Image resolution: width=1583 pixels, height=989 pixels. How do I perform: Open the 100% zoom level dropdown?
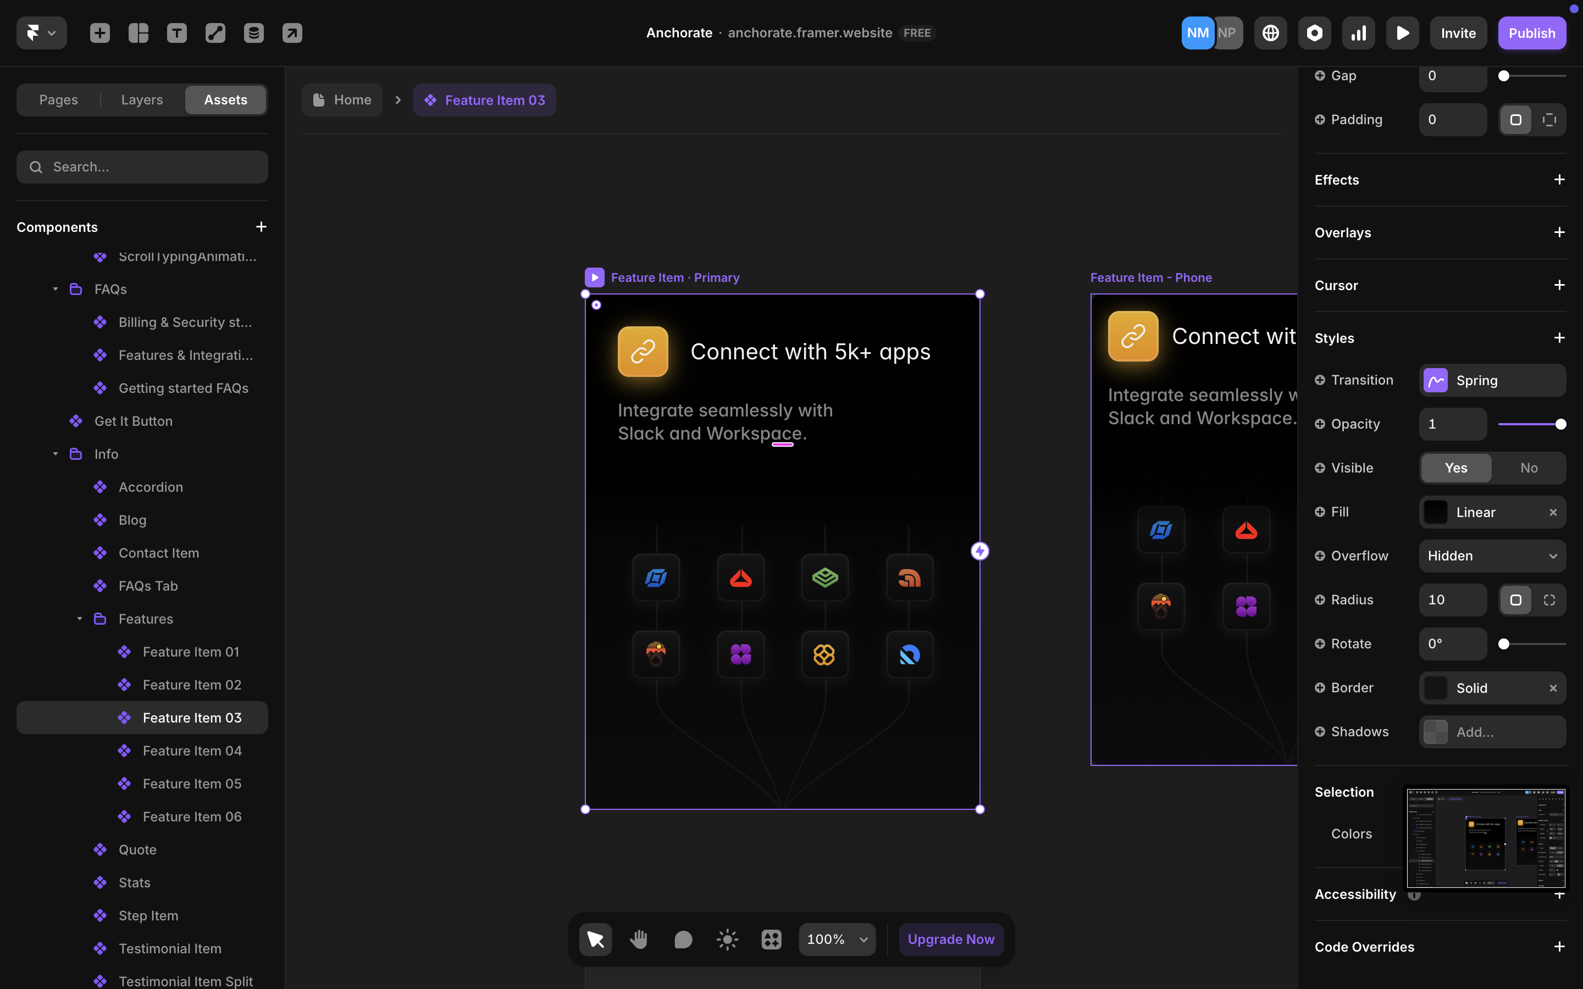[837, 940]
